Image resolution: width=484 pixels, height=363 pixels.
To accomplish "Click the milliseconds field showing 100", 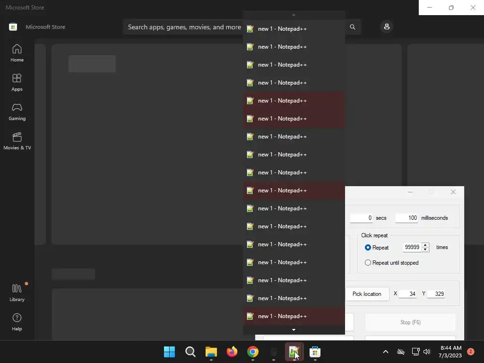I will pos(406,218).
